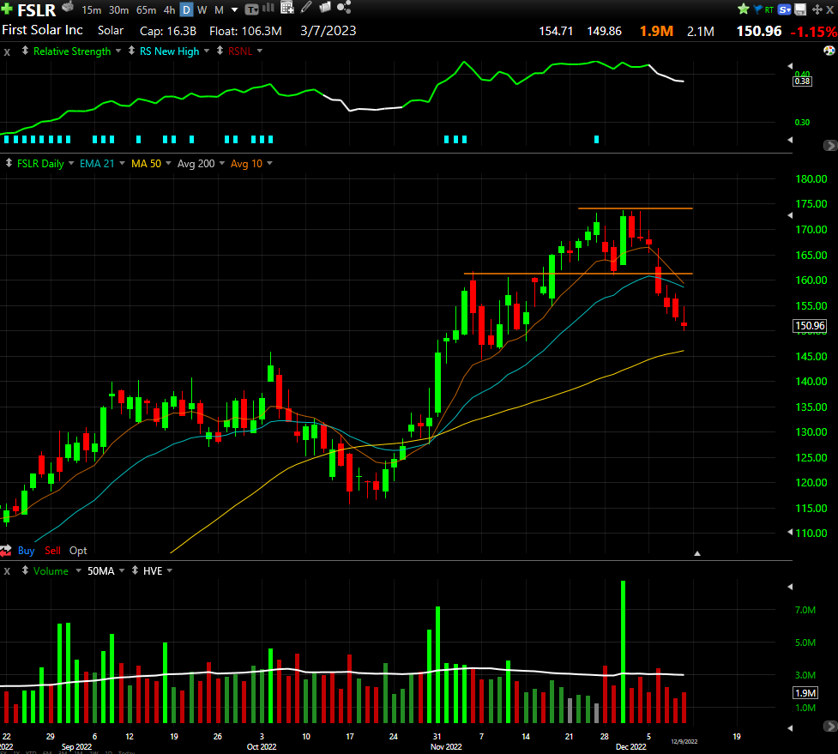
Task: Click the bar chart type icon
Action: (x=268, y=8)
